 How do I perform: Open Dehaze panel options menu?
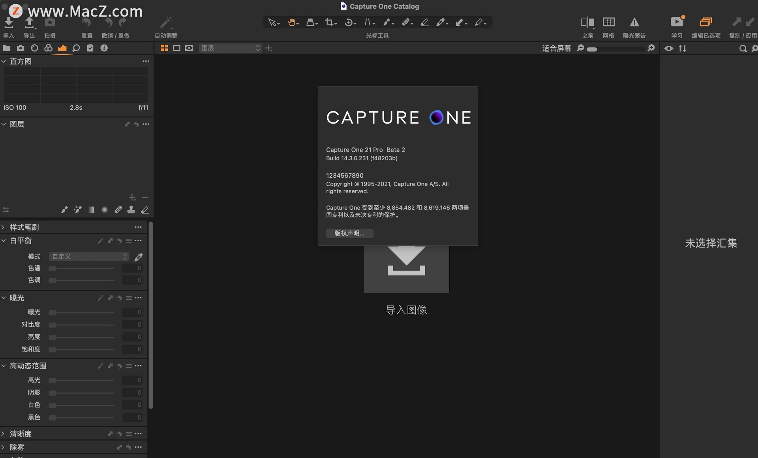point(138,447)
